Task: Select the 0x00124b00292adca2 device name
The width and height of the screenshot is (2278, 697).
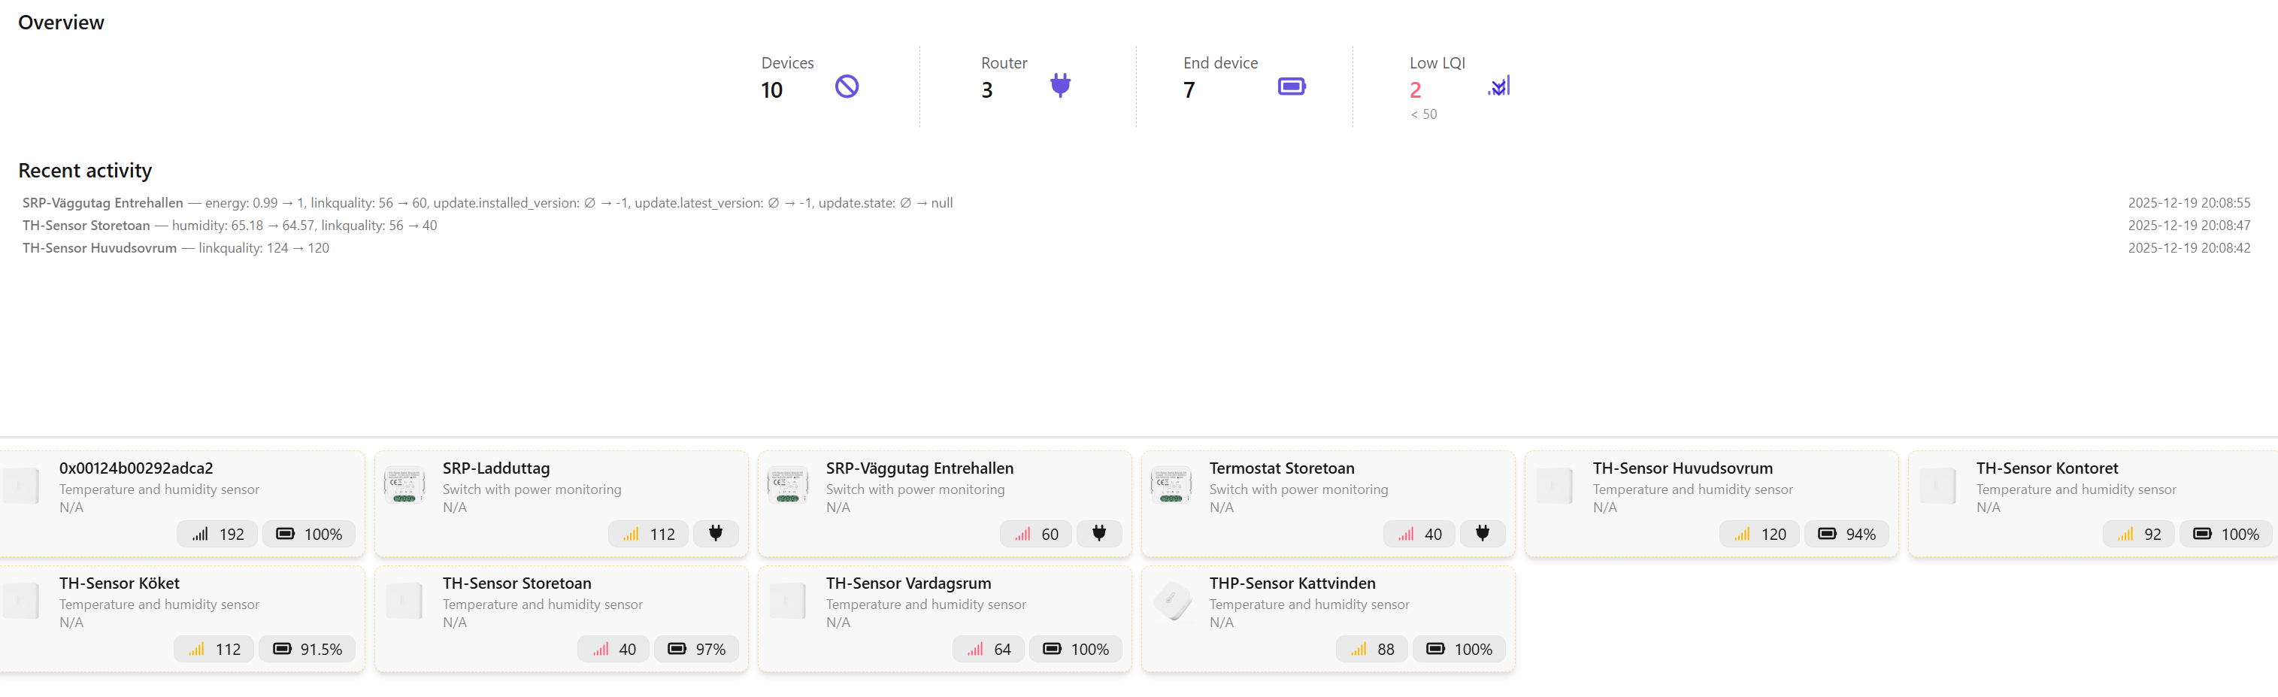Action: [136, 468]
